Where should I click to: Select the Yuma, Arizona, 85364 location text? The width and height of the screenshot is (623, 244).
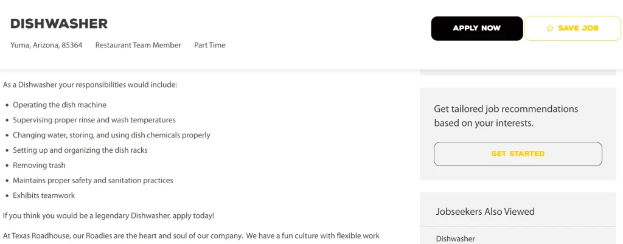(x=46, y=45)
